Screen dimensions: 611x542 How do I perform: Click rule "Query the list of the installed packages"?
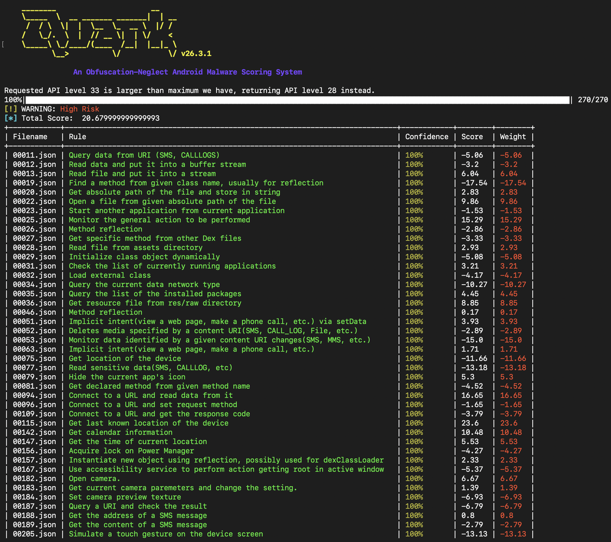155,294
